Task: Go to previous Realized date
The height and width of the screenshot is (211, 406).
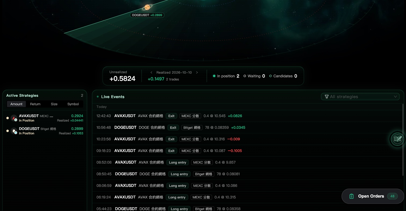Action: click(x=151, y=73)
